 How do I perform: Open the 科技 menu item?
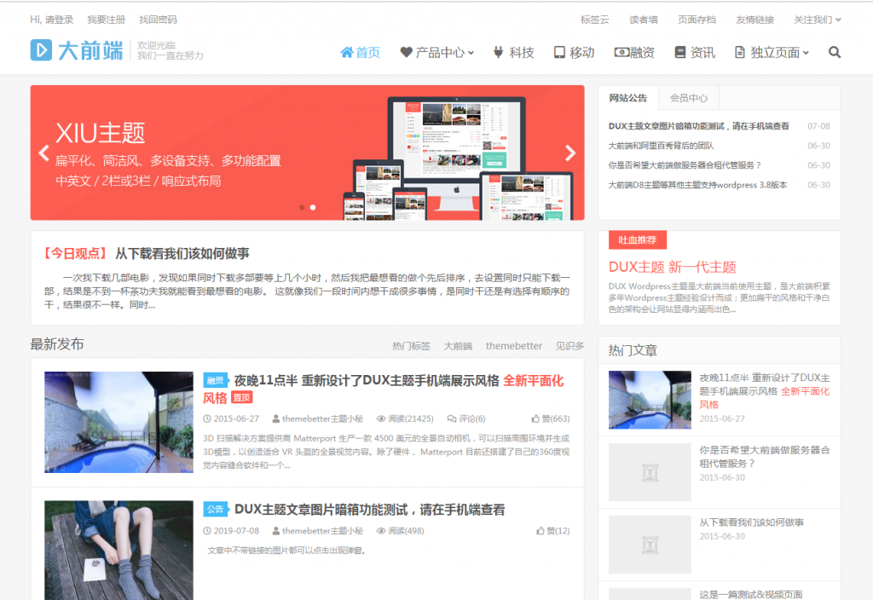pos(514,52)
